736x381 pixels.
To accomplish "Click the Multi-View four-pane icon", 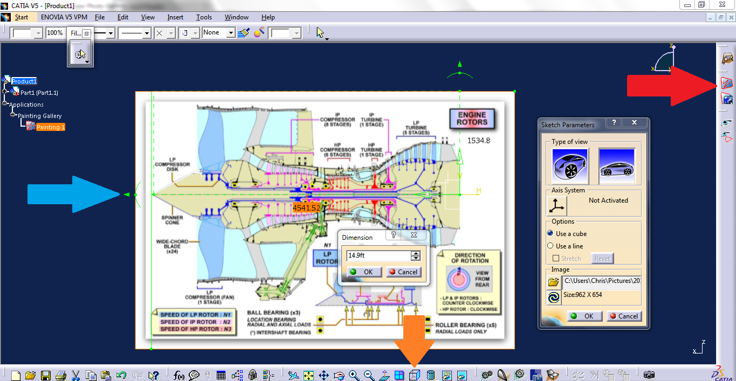I will click(399, 375).
